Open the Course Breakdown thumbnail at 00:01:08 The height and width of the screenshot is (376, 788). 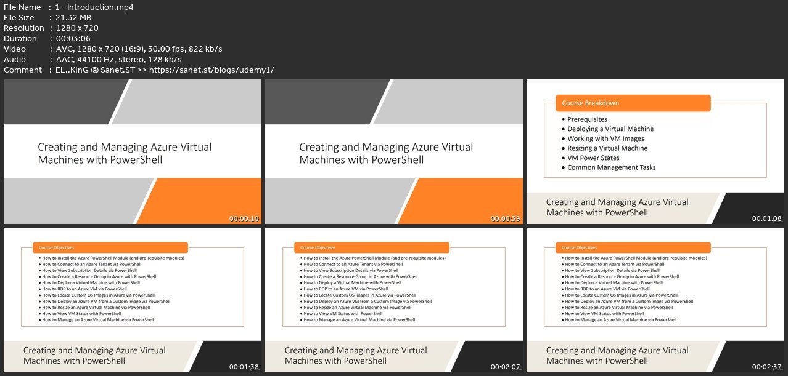(x=655, y=151)
